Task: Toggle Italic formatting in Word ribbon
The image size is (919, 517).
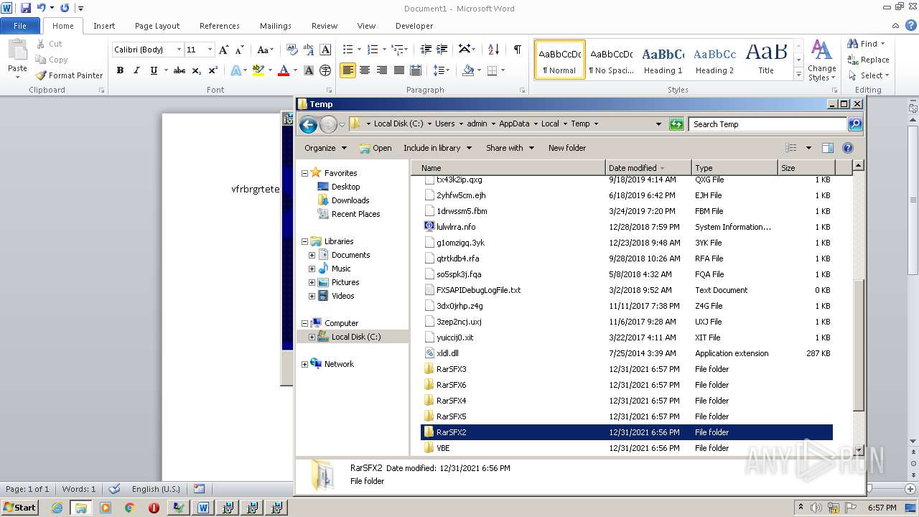Action: [x=136, y=70]
